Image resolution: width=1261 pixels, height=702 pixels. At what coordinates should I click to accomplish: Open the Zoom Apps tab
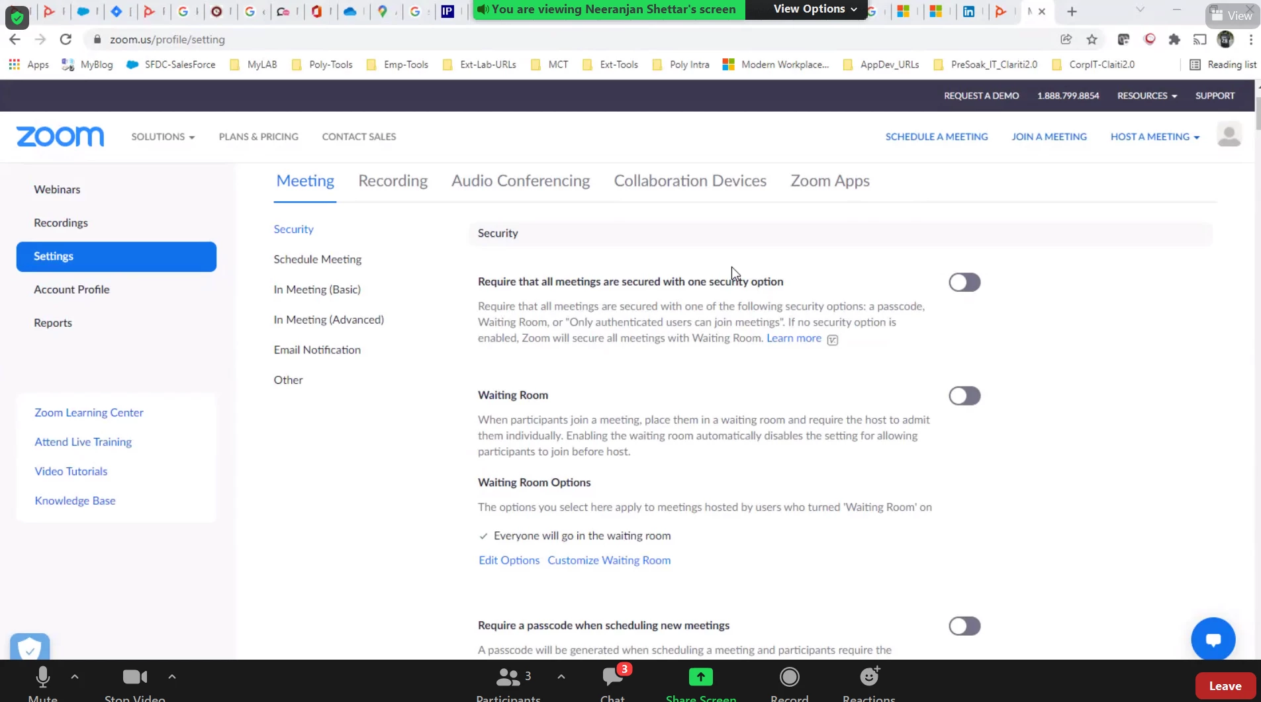pos(830,181)
